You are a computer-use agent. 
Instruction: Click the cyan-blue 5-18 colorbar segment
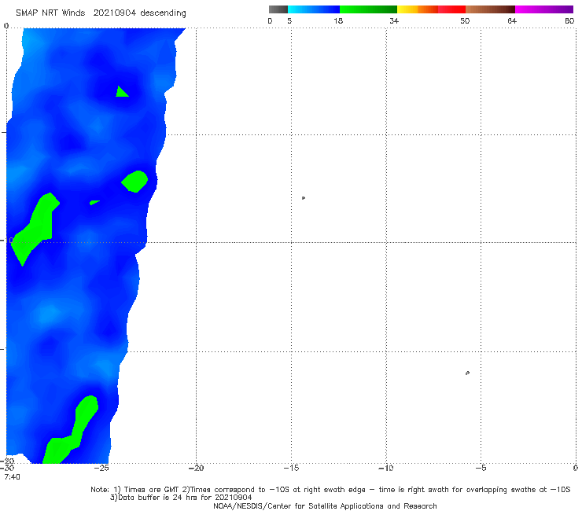(x=314, y=9)
